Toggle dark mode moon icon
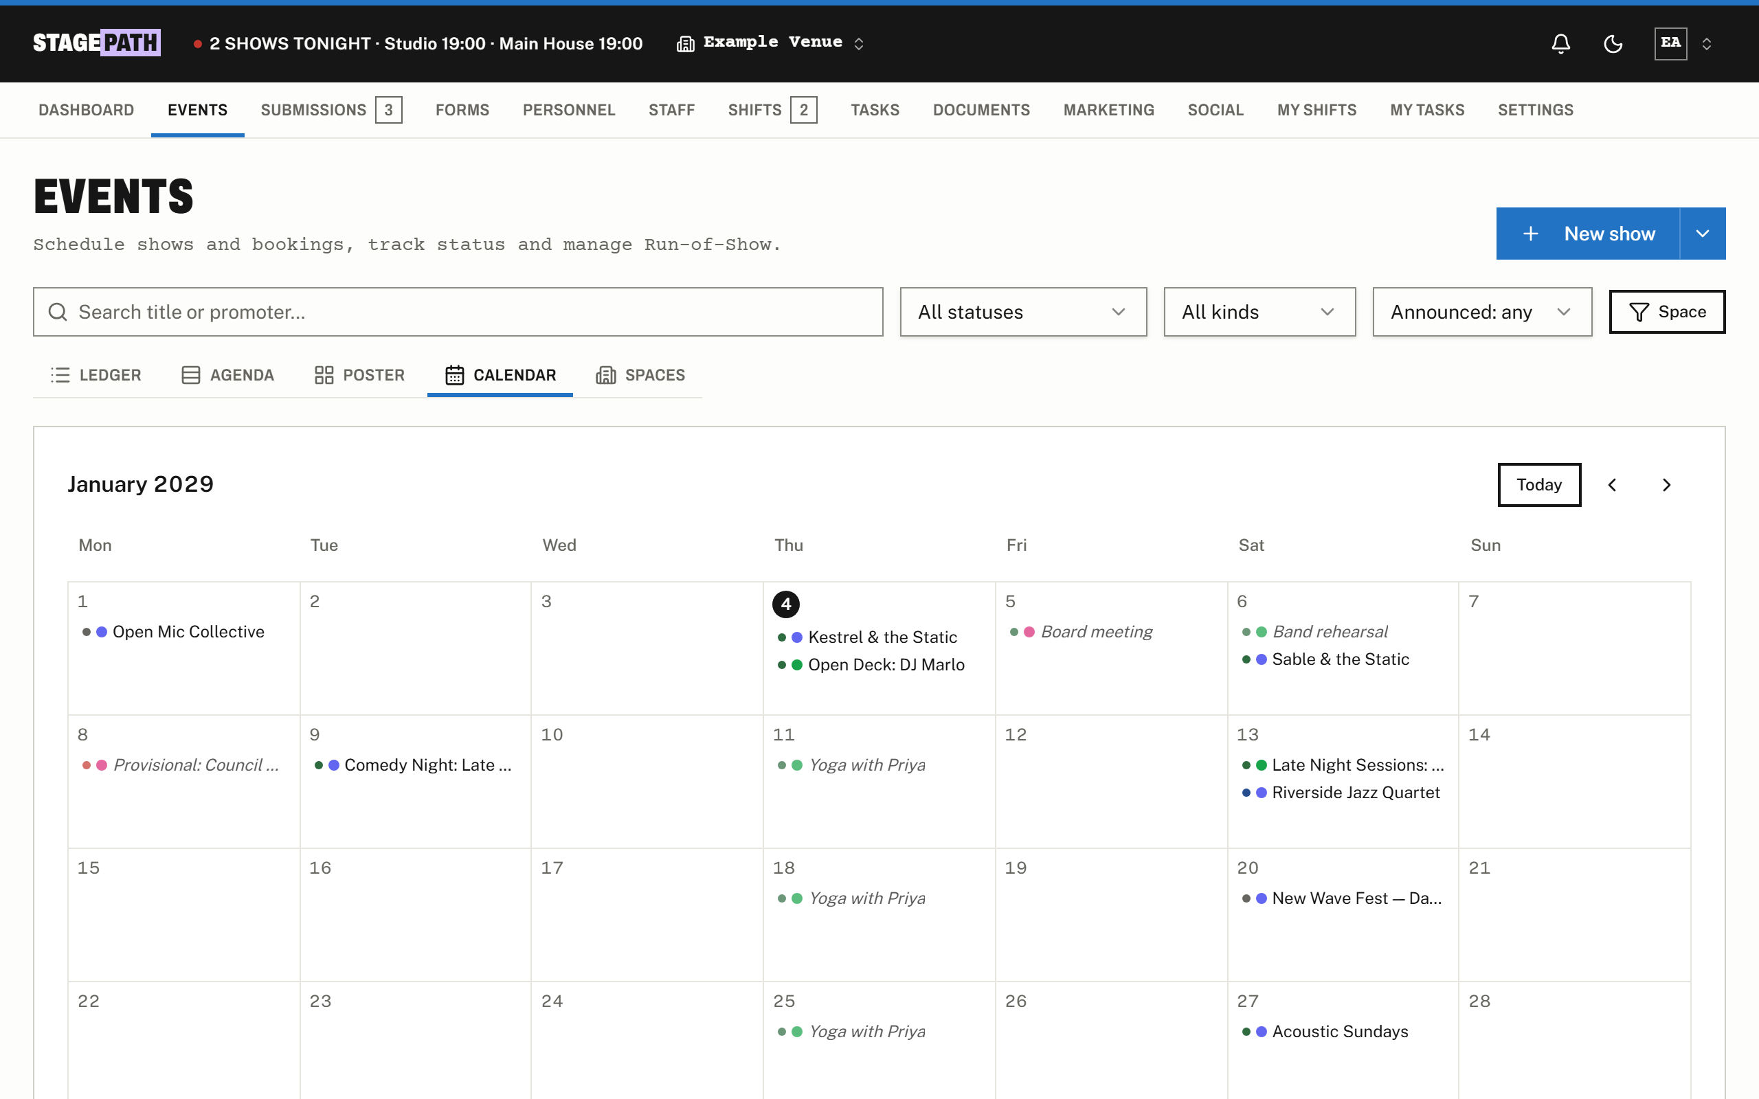This screenshot has width=1759, height=1099. pos(1613,43)
